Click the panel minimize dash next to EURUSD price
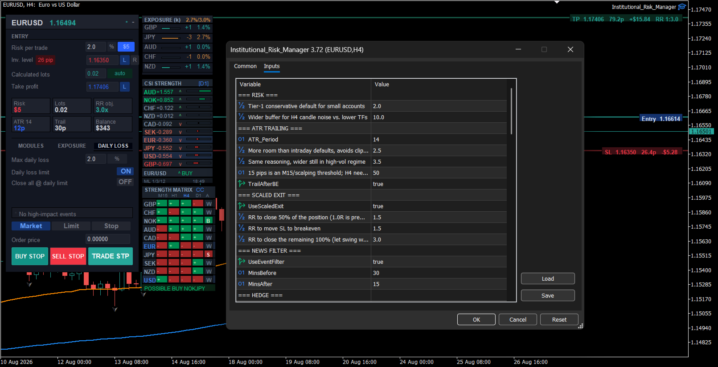Image resolution: width=718 pixels, height=367 pixels. tap(133, 22)
